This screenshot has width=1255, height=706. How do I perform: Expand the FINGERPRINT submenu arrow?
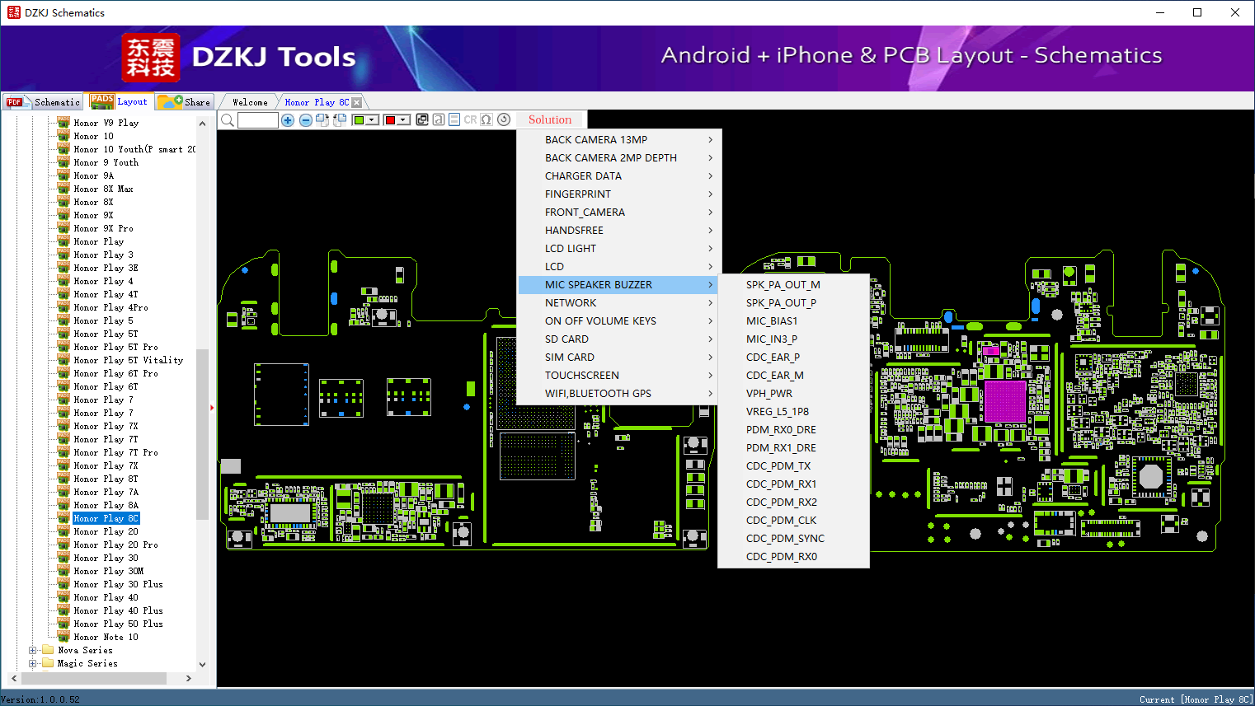pos(710,194)
